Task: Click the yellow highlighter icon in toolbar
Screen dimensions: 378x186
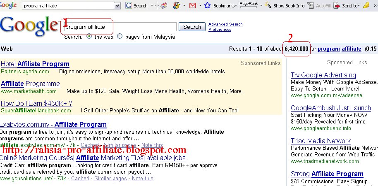Action: click(366, 5)
